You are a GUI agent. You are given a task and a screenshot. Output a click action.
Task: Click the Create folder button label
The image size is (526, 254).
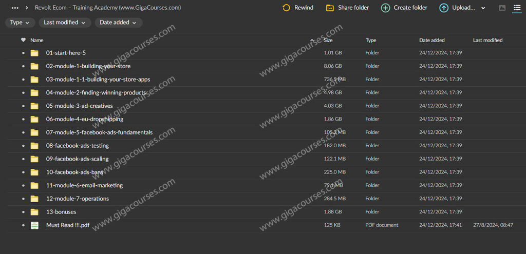410,8
